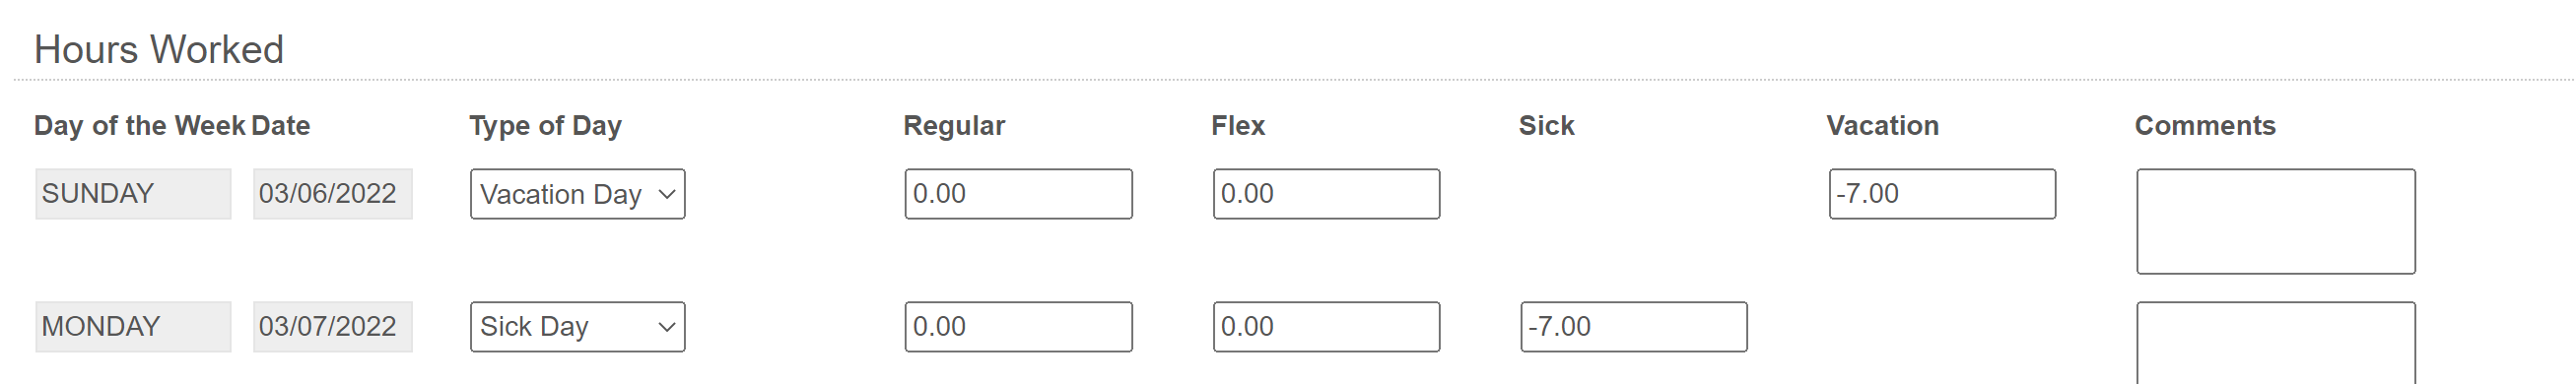Click the SUNDAY day-of-week field
Viewport: 2576px width, 384px height.
[x=133, y=194]
